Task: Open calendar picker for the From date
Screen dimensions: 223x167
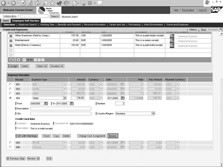Action: tap(46, 104)
